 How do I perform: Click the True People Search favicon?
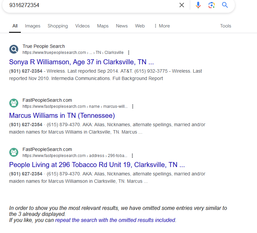pos(14,49)
